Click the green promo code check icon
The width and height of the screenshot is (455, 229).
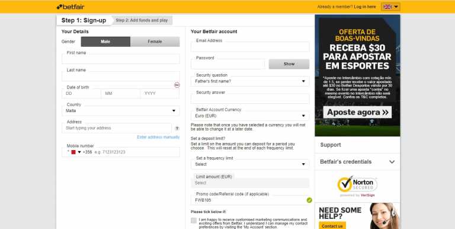click(309, 200)
